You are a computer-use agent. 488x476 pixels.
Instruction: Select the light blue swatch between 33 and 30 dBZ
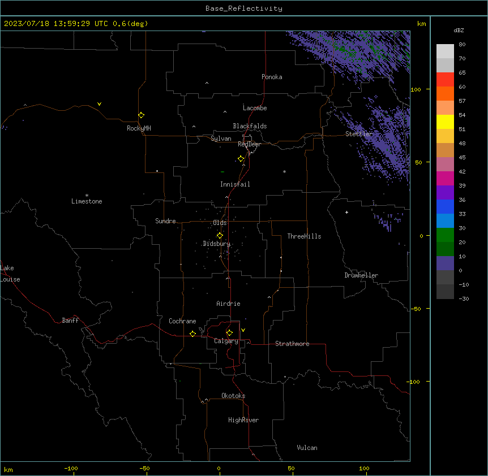point(445,220)
